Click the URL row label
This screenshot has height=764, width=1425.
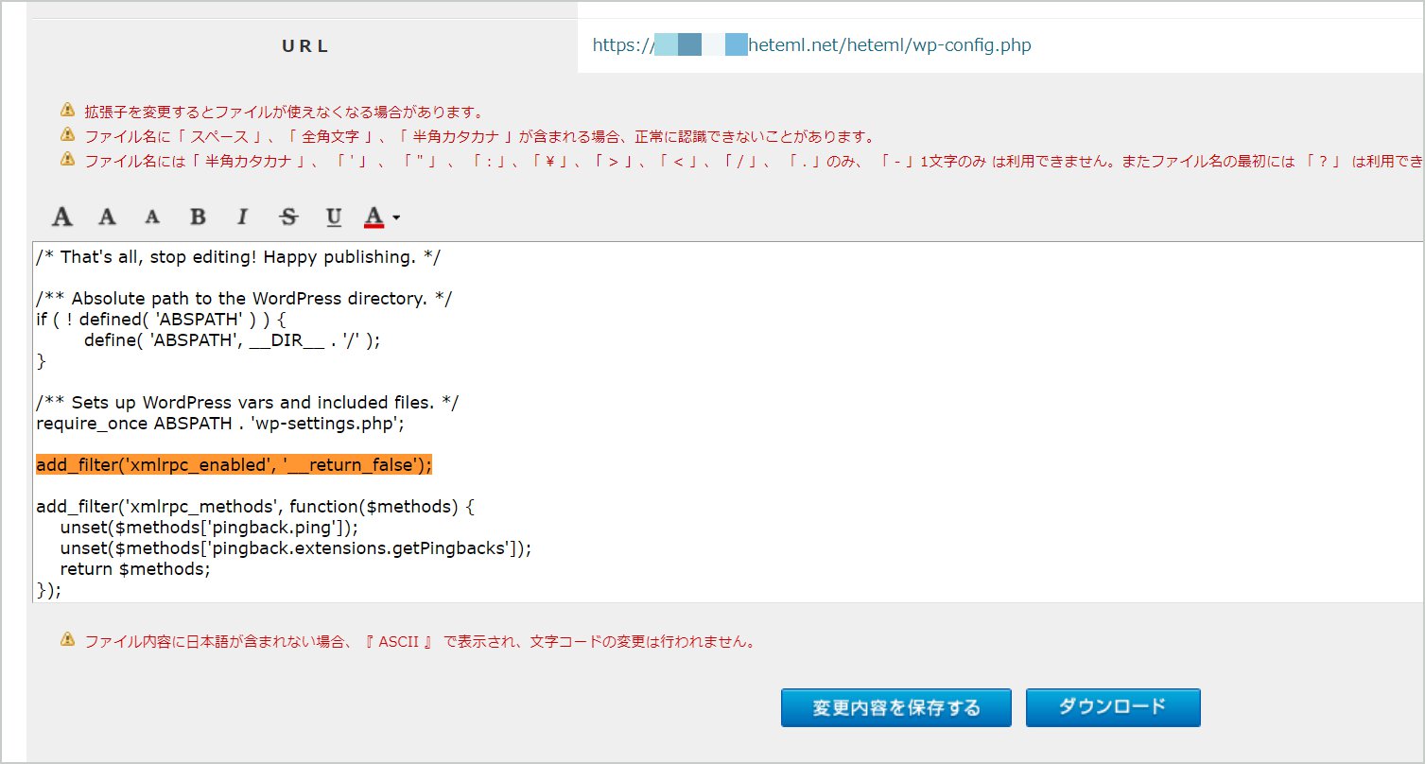point(305,45)
